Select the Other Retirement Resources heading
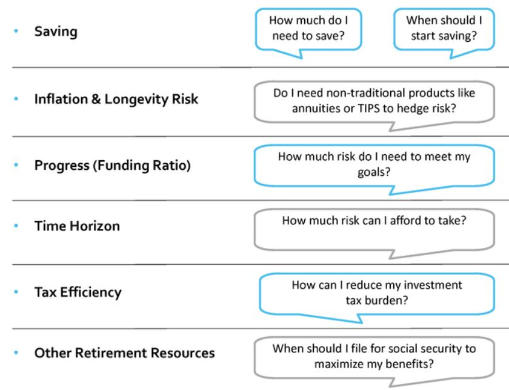 click(124, 353)
